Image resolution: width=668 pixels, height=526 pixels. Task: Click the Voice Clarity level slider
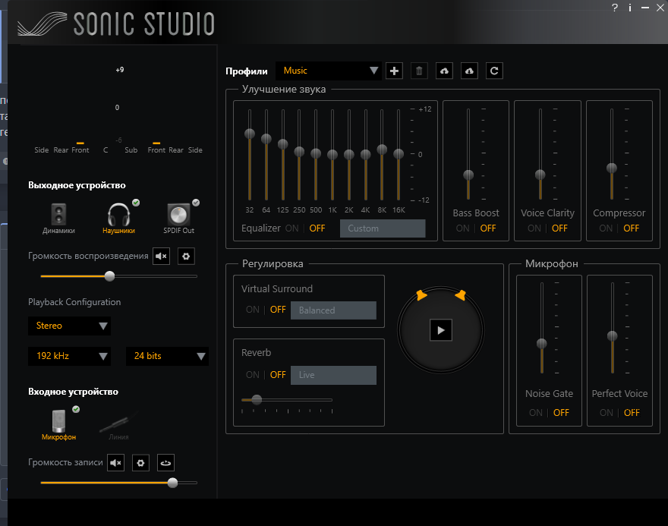click(x=540, y=175)
